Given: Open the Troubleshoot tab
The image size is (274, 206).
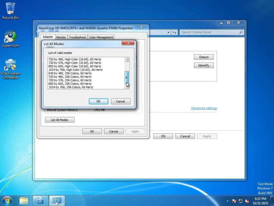Looking at the screenshot, I should [78, 37].
